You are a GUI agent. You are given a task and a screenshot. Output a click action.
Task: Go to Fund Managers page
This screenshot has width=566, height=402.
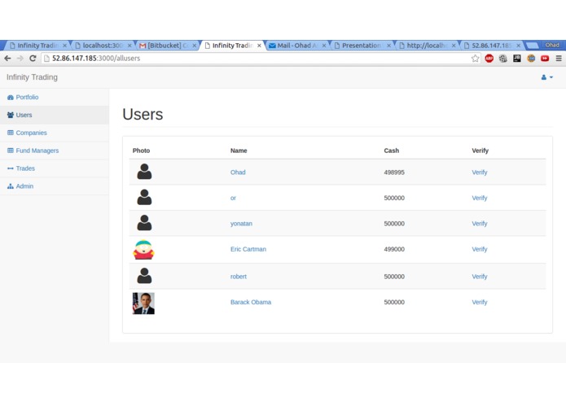point(37,151)
